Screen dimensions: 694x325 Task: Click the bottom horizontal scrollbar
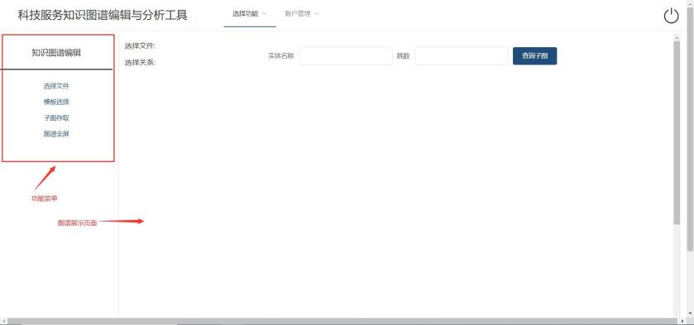pyautogui.click(x=343, y=322)
